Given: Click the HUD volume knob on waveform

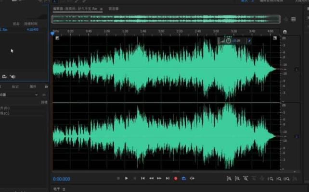Looking at the screenshot, I should click(228, 41).
